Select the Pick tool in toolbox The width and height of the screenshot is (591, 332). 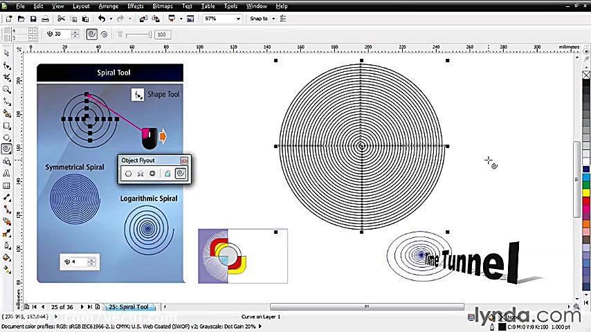click(6, 53)
